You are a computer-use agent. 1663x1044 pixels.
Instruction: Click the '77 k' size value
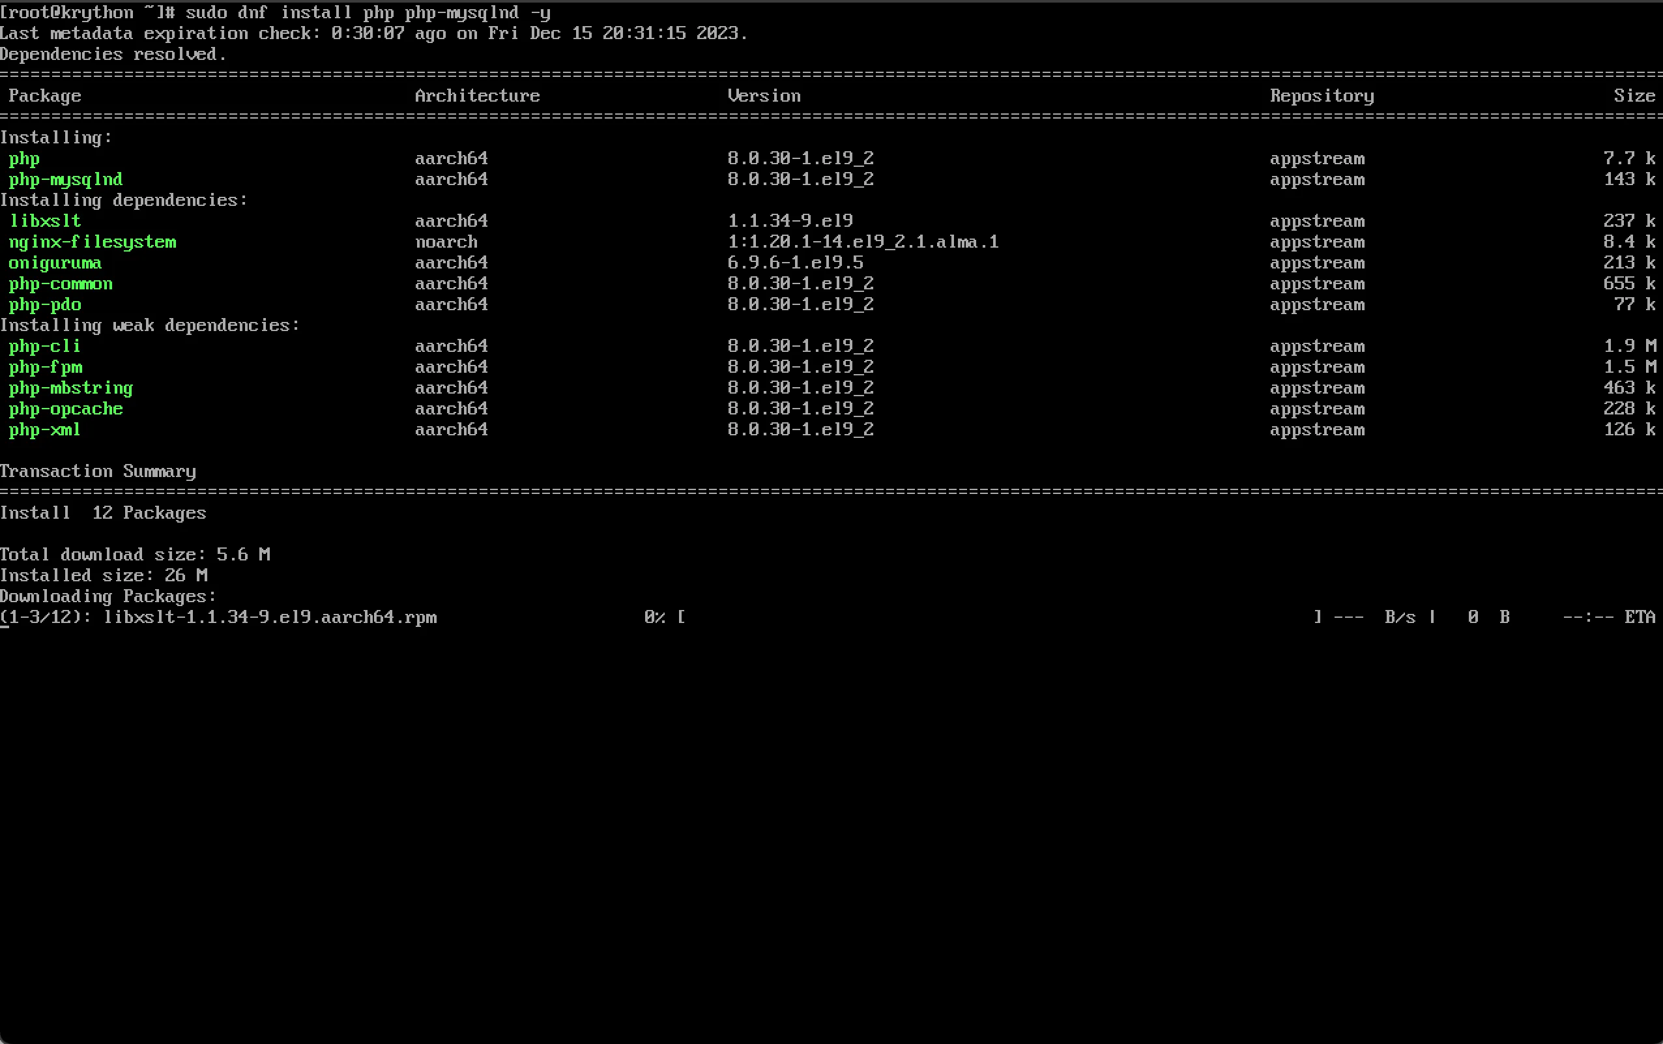1635,304
